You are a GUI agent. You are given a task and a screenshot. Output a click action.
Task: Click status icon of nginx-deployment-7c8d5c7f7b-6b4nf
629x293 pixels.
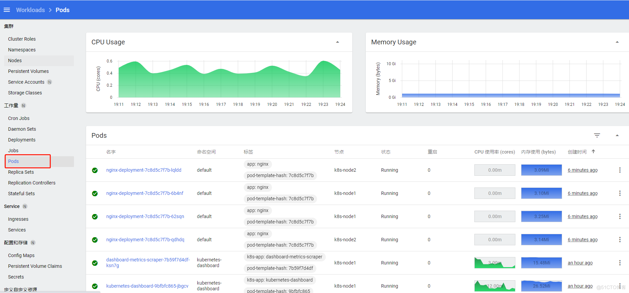tap(95, 194)
